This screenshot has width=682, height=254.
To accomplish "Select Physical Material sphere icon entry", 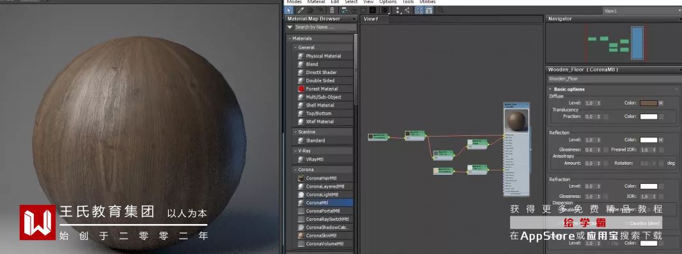I will pyautogui.click(x=301, y=56).
